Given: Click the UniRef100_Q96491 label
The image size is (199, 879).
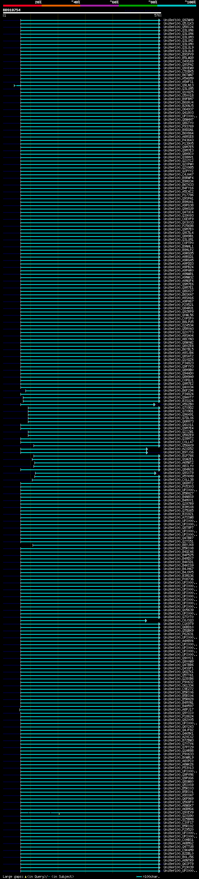Looking at the screenshot, I should [x=178, y=415].
